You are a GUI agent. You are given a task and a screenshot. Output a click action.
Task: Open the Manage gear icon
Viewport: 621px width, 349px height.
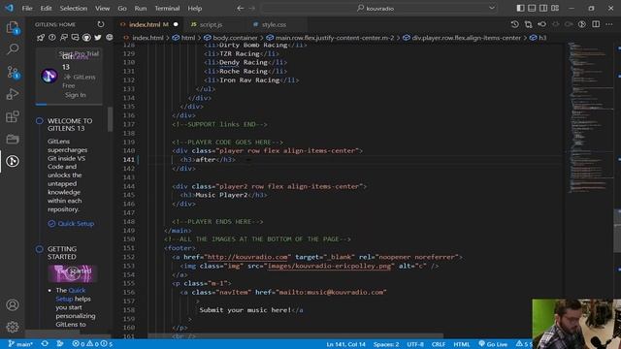tap(13, 327)
